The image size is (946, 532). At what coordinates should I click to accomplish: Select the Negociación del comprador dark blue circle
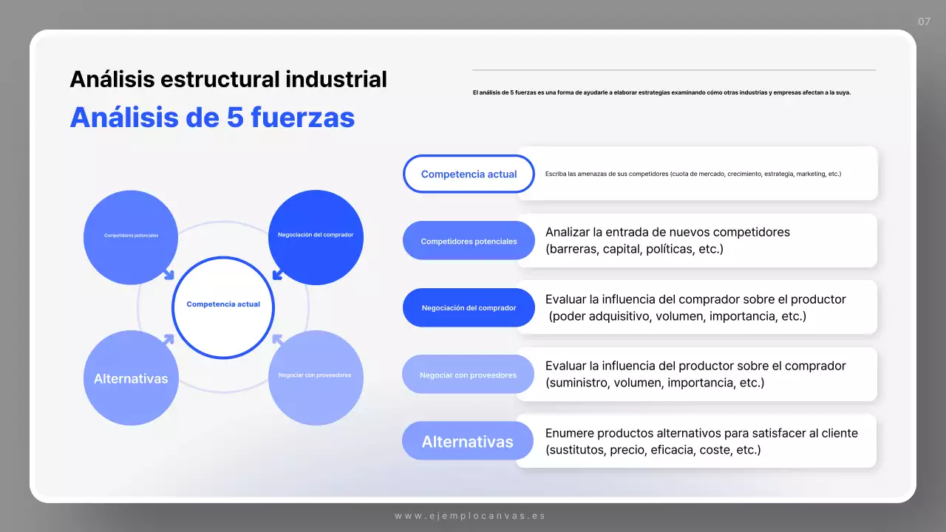316,236
